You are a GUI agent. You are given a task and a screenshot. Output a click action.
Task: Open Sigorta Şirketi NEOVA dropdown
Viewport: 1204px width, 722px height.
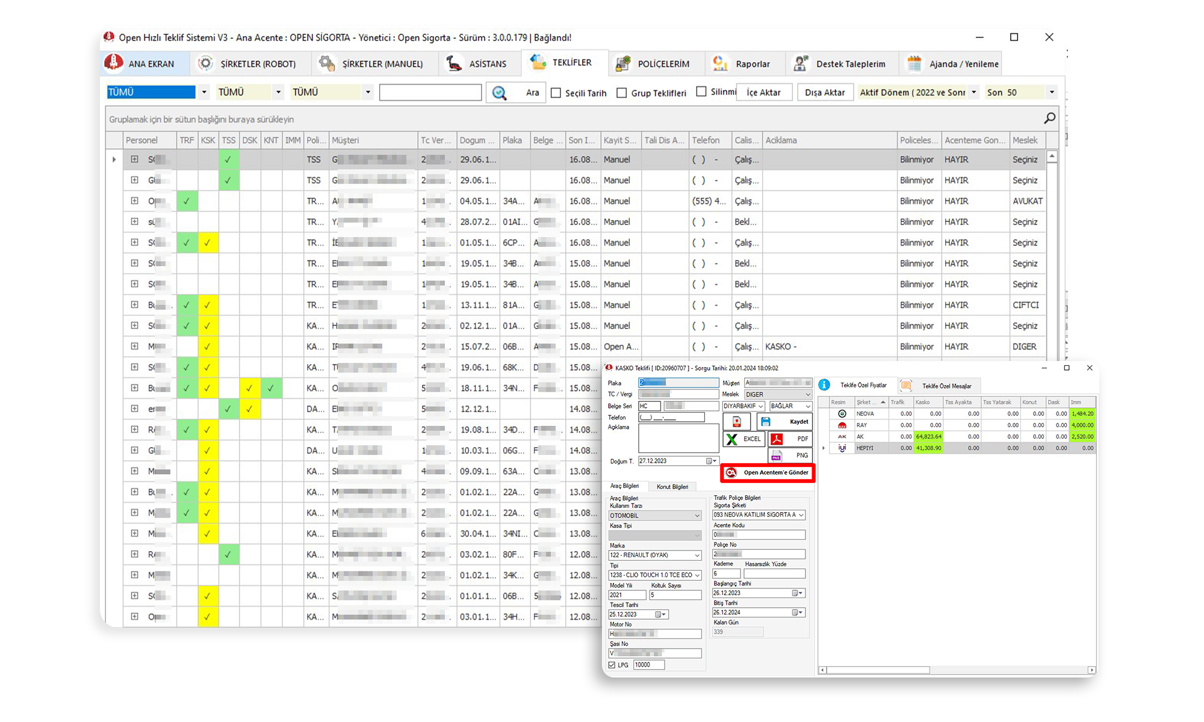pyautogui.click(x=801, y=515)
